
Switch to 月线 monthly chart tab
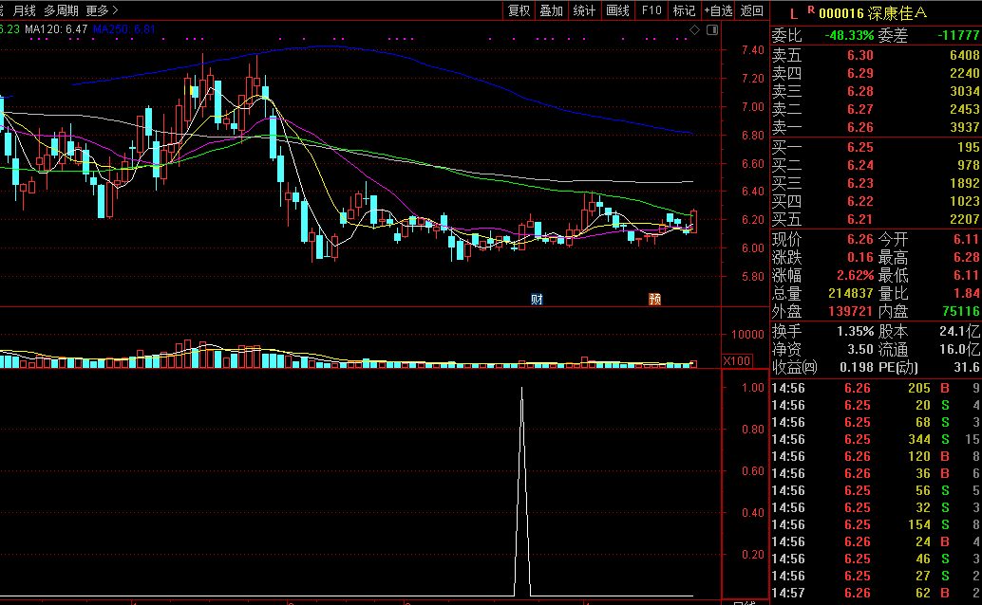pos(25,10)
